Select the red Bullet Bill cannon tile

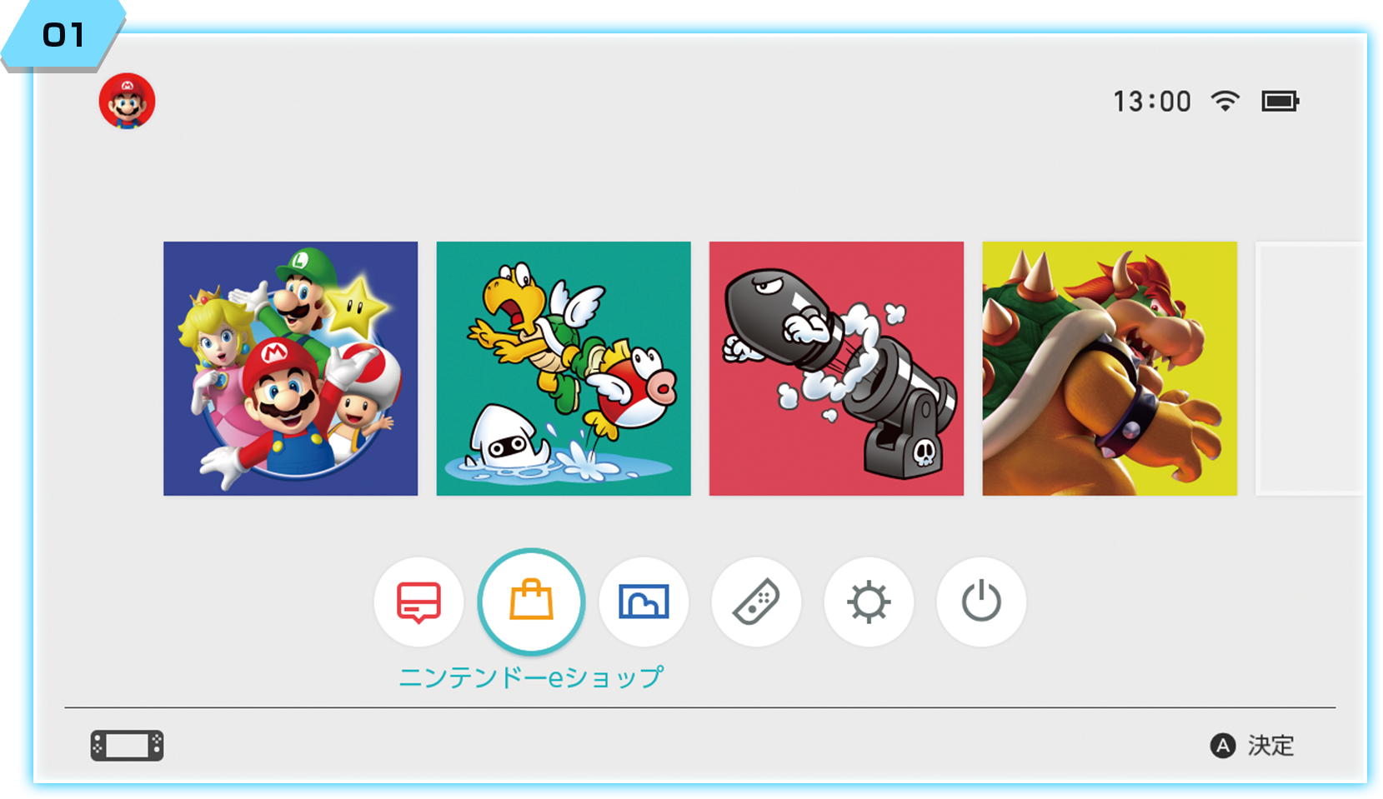[x=836, y=368]
